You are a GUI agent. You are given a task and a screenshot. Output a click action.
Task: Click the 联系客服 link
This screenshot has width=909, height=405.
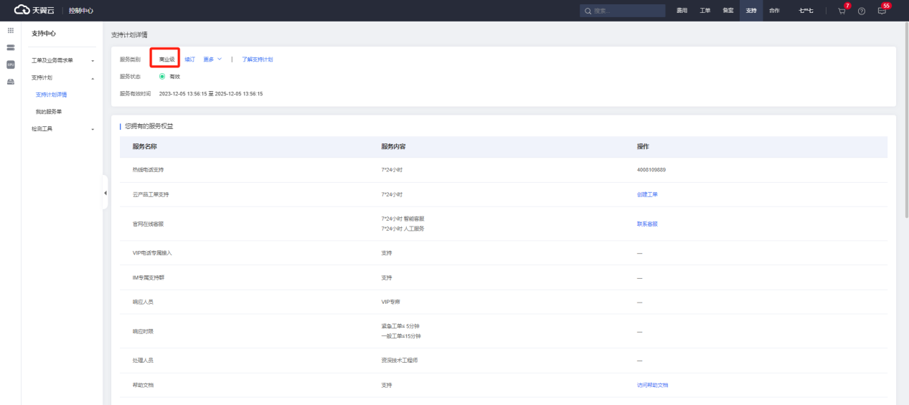[647, 224]
